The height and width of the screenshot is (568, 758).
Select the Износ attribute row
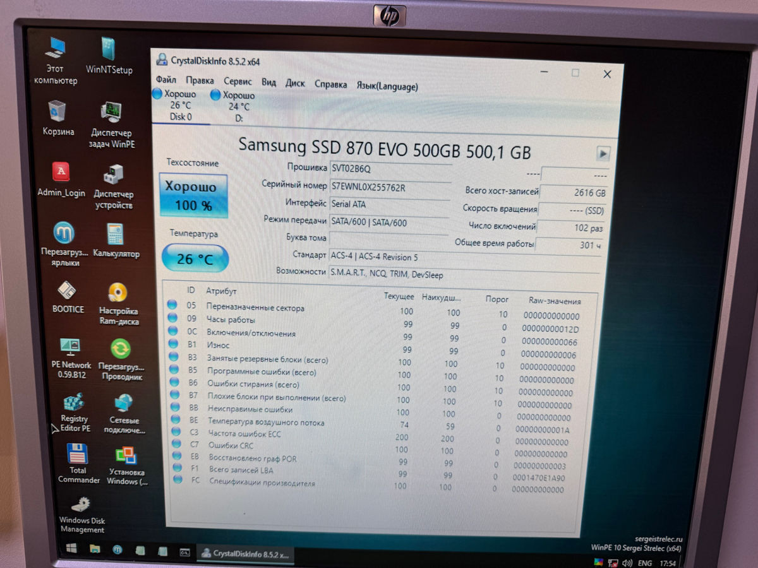[x=219, y=345]
